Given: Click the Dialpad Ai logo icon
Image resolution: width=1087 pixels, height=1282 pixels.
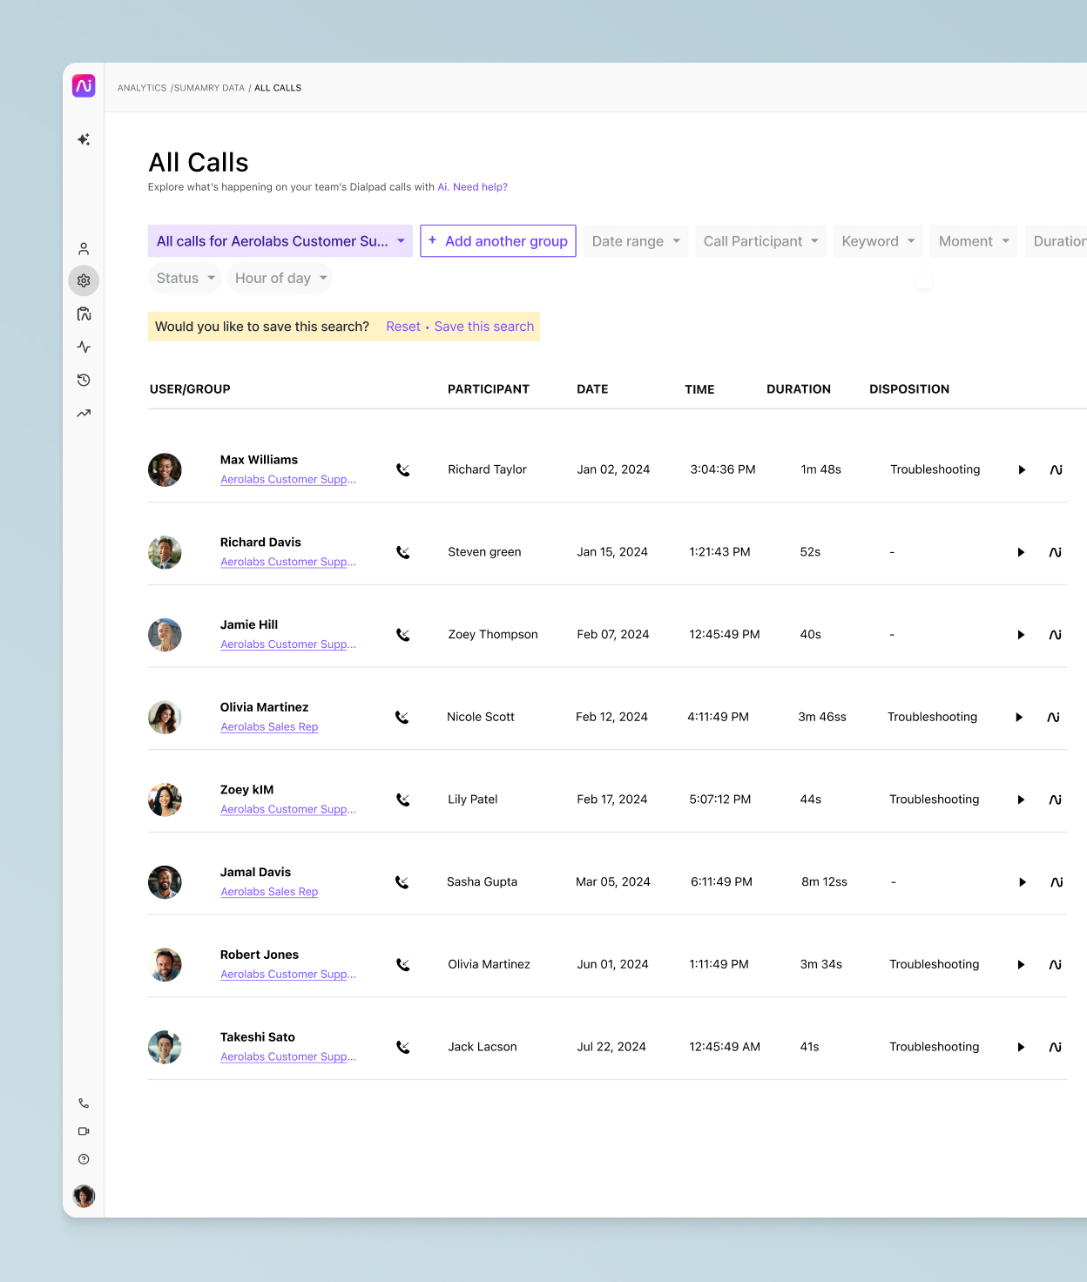Looking at the screenshot, I should 84,85.
